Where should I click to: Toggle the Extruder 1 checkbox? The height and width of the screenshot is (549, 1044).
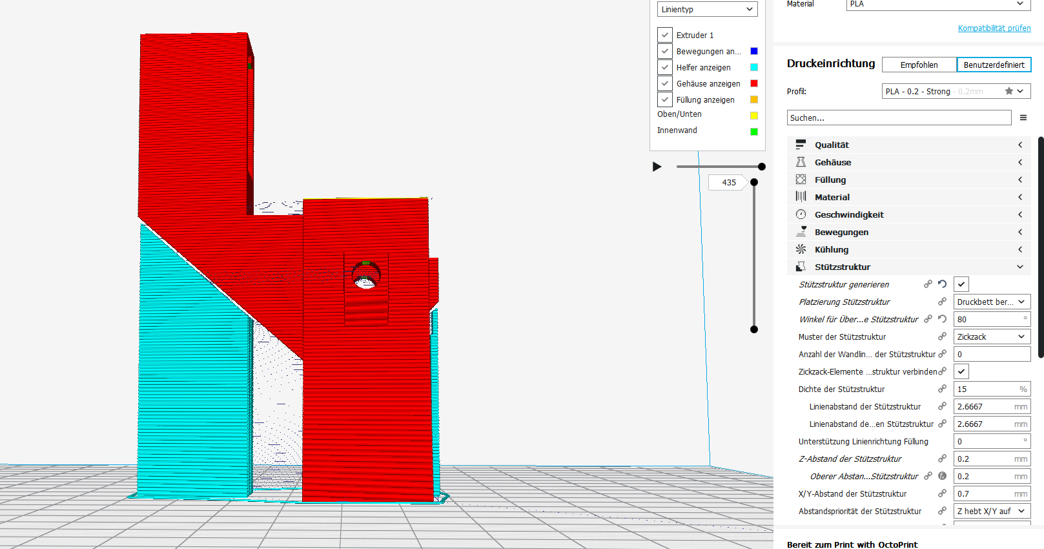[x=665, y=35]
